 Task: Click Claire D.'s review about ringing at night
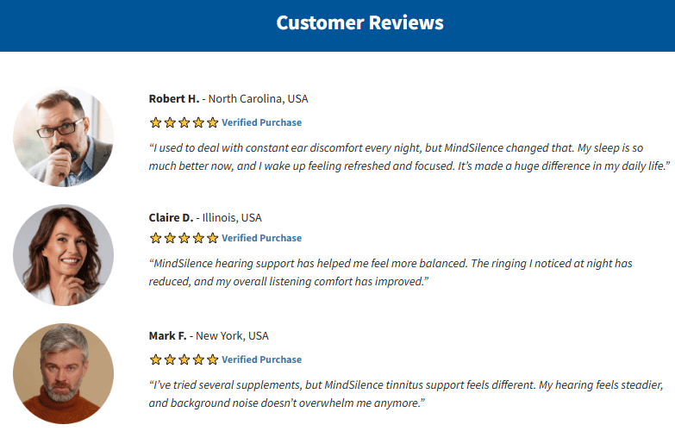click(391, 272)
